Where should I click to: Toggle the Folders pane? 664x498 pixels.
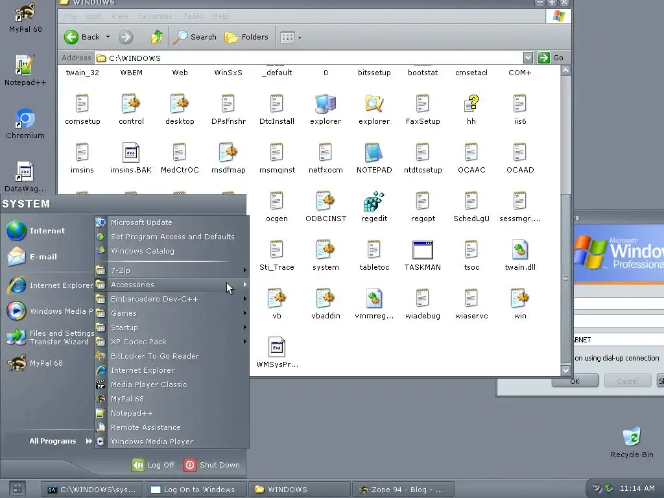[x=246, y=37]
